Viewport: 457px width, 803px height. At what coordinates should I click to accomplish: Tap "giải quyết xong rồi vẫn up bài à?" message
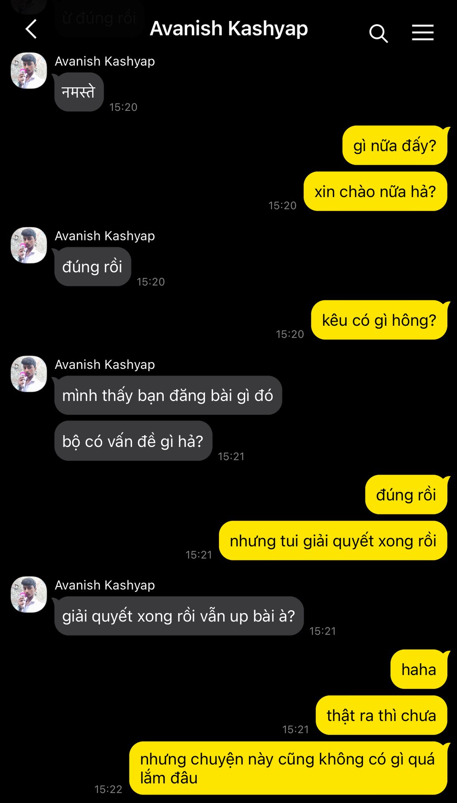179,616
